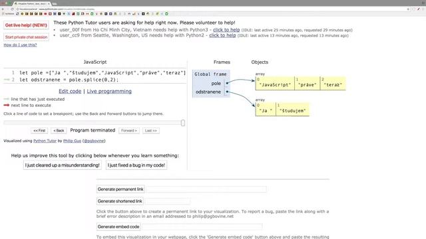Step forward with the Forward > button

click(x=129, y=131)
